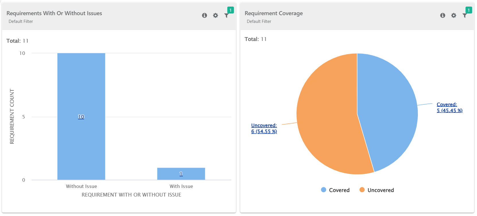Open gear settings in Requirements With Or Without Issues panel
This screenshot has height=216, width=477.
coord(216,15)
